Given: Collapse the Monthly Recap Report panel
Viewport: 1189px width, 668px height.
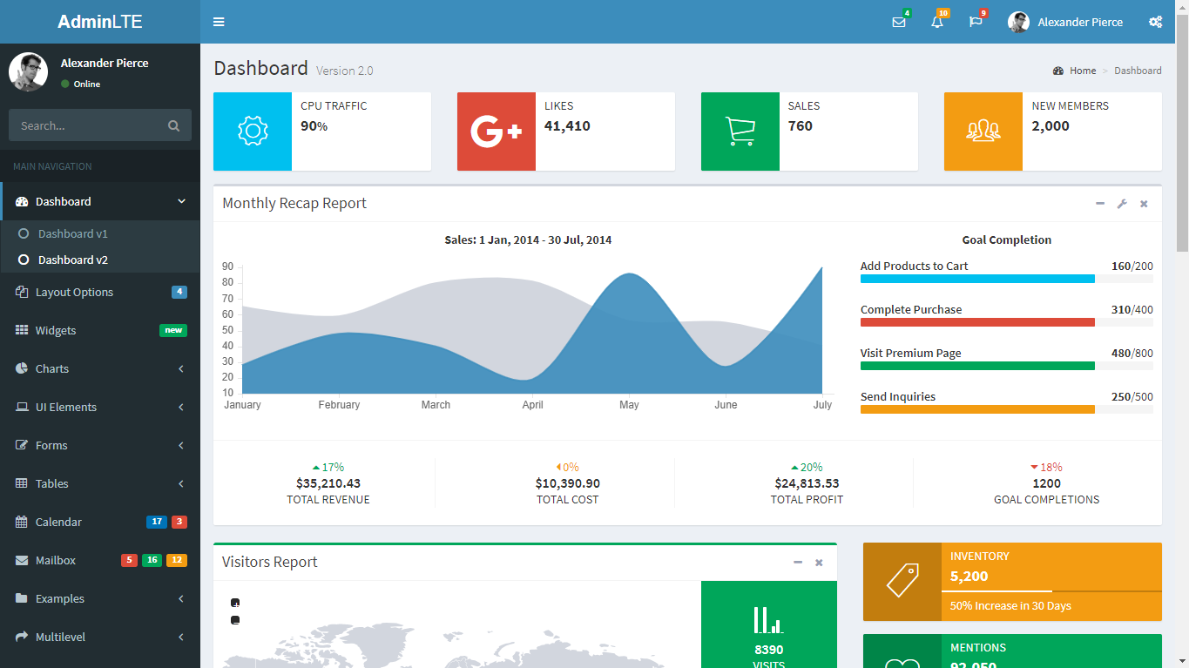Looking at the screenshot, I should coord(1100,203).
